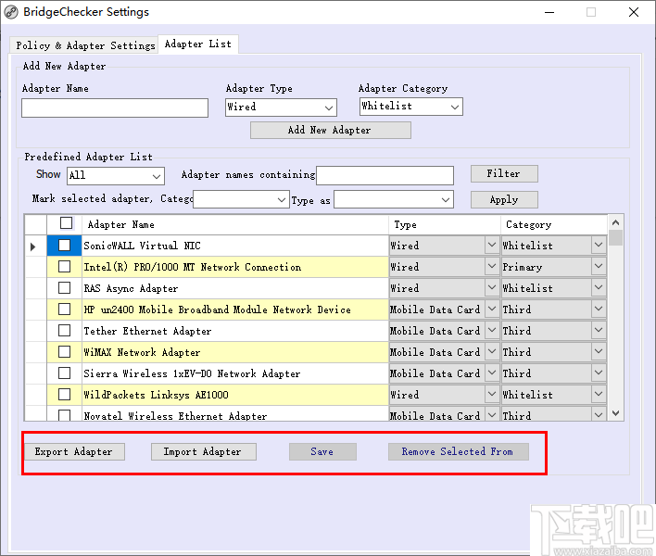Select the SonicWALL Virtual NIC row marker arrow

click(35, 246)
